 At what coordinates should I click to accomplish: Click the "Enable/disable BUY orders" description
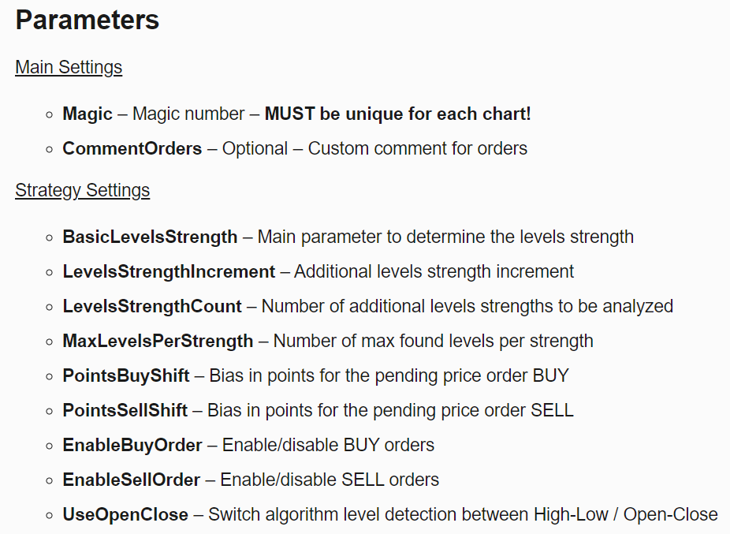(328, 445)
